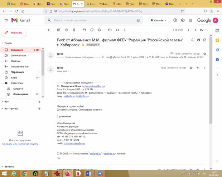The height and width of the screenshot is (177, 222).
Task: Collapse the Категории section
Action: (4, 83)
